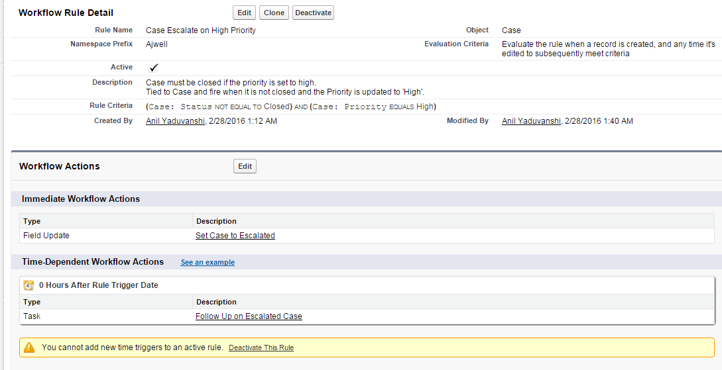Open the Set Case to Escalated field update
This screenshot has width=722, height=370.
pos(235,236)
